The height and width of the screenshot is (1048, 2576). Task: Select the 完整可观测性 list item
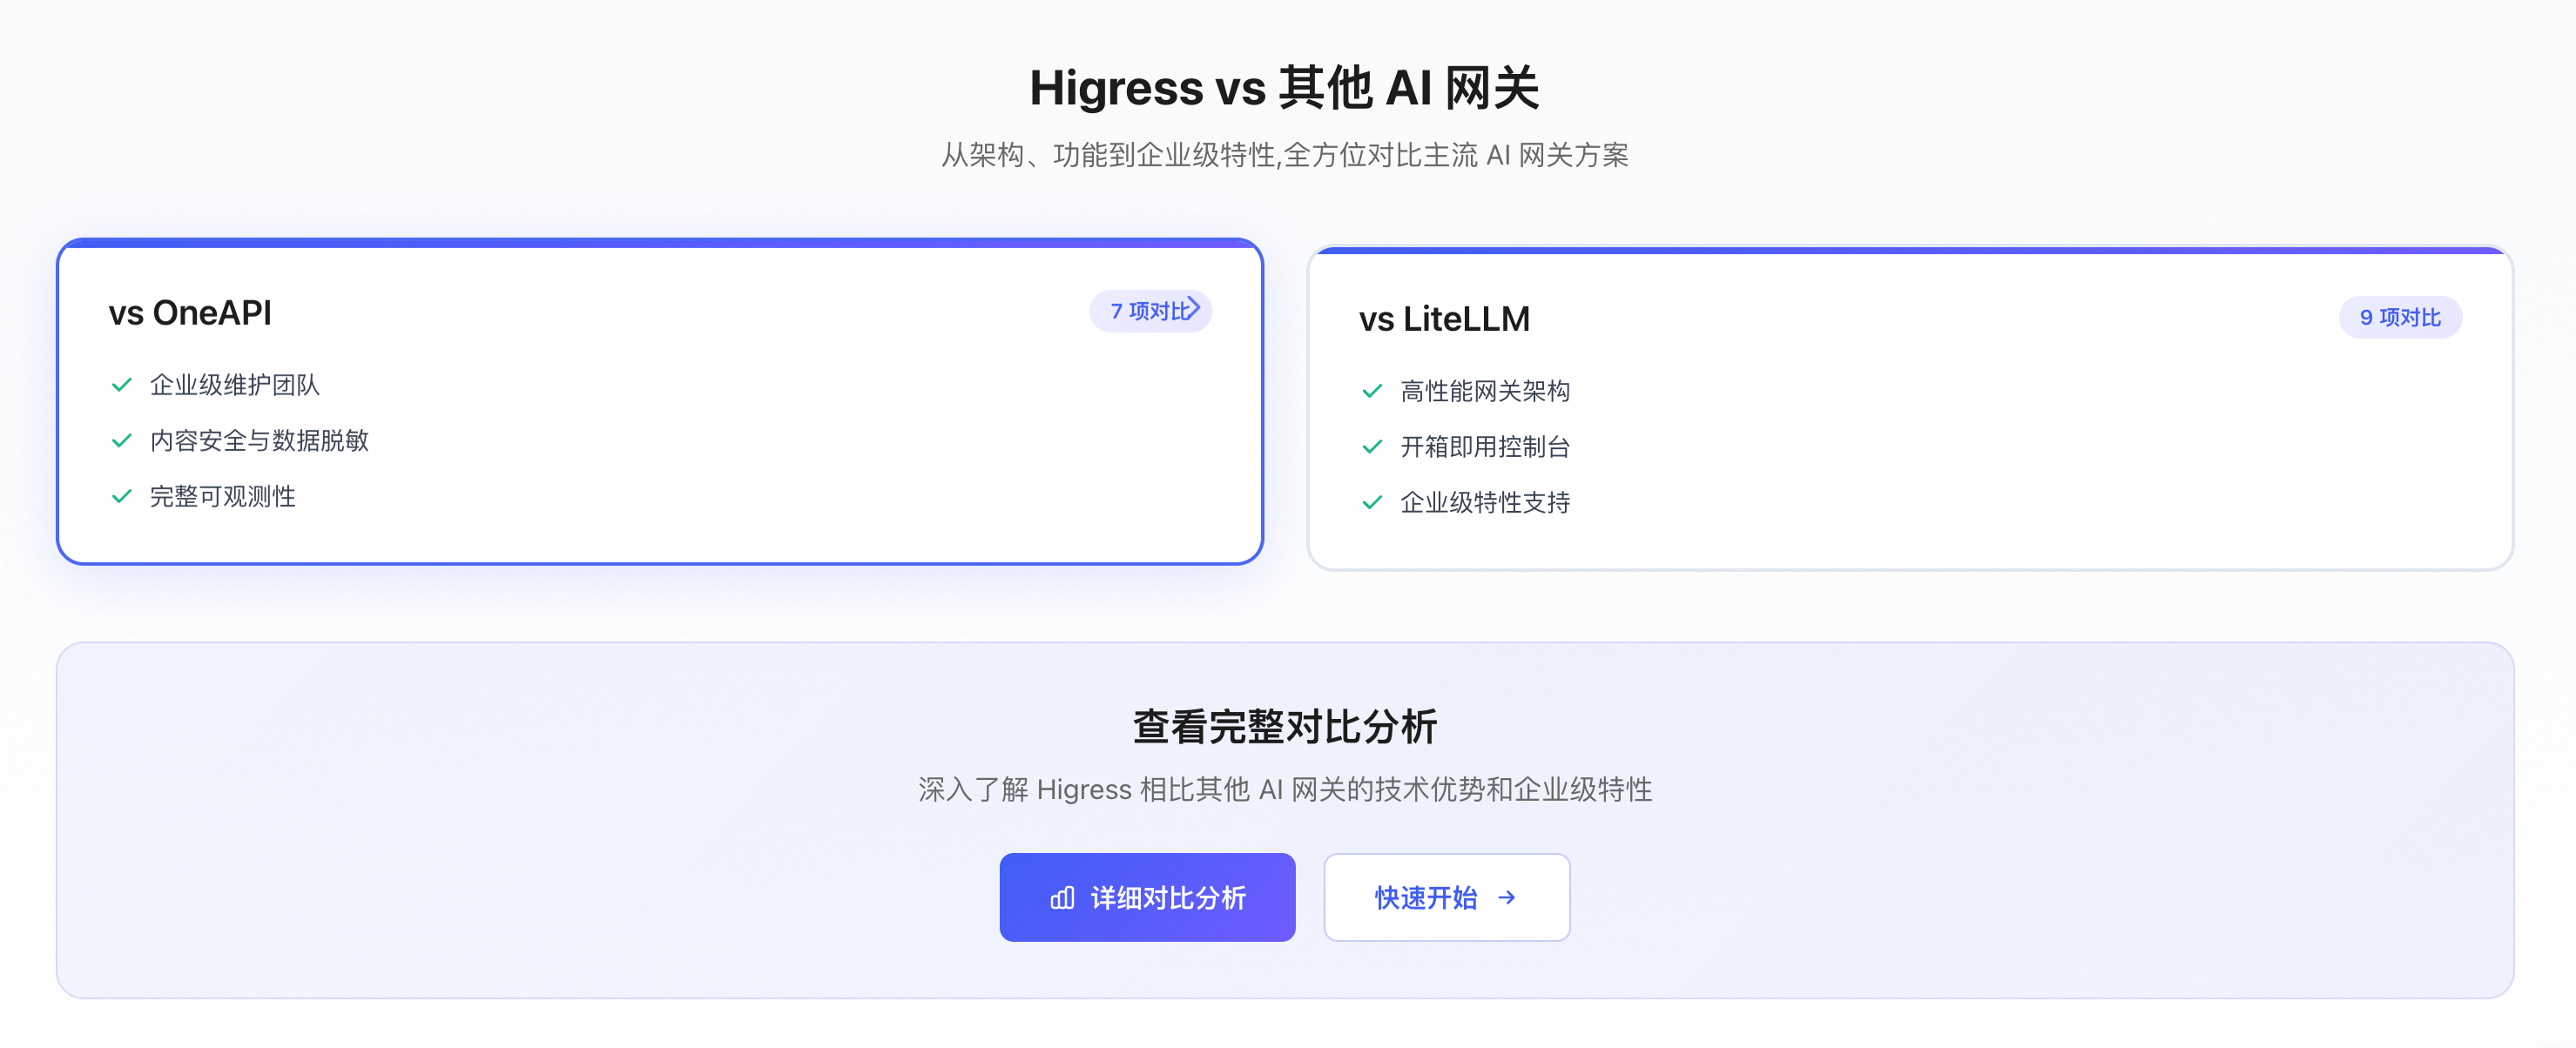[202, 496]
